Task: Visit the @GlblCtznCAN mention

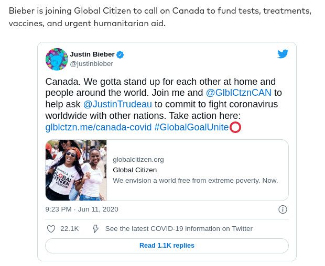Action: pos(239,93)
